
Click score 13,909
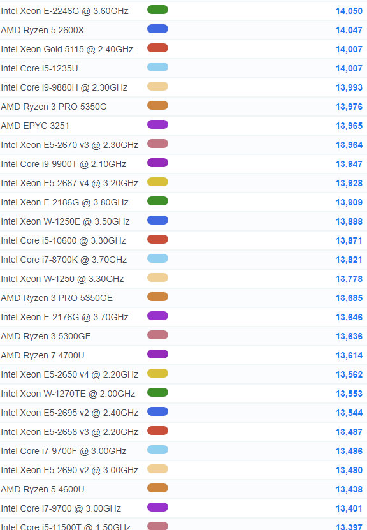click(349, 202)
